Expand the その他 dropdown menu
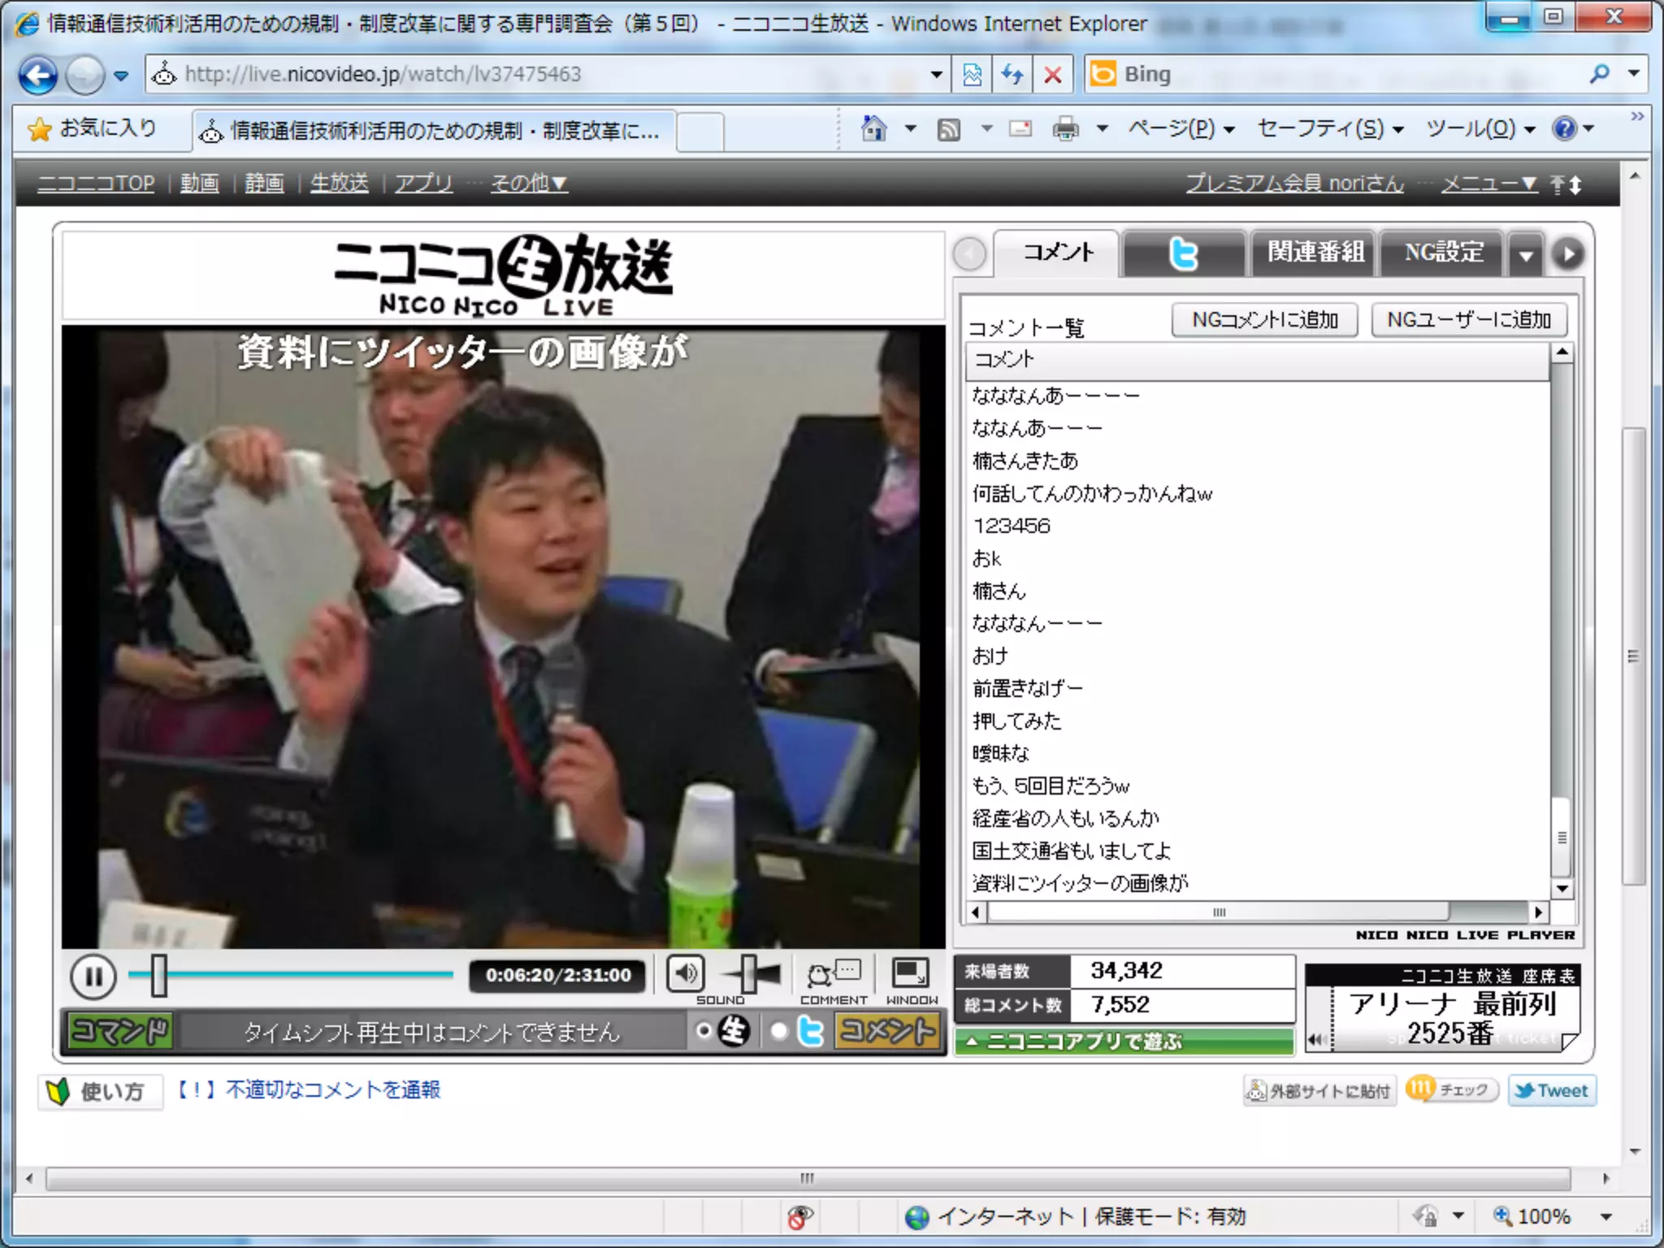This screenshot has width=1664, height=1248. coord(529,184)
